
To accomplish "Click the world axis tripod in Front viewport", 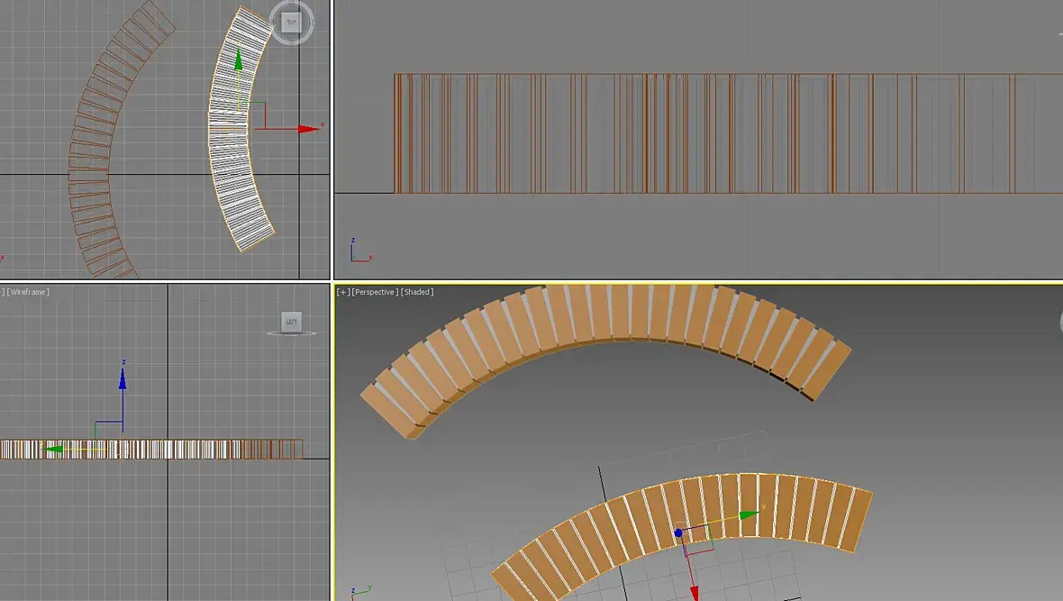I will (x=360, y=251).
